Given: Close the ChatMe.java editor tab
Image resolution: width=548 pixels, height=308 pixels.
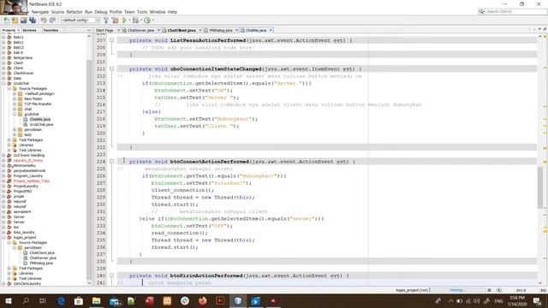Looking at the screenshot, I should point(271,31).
